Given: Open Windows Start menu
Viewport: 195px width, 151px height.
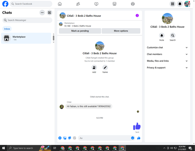Looking at the screenshot, I should click(4, 148).
